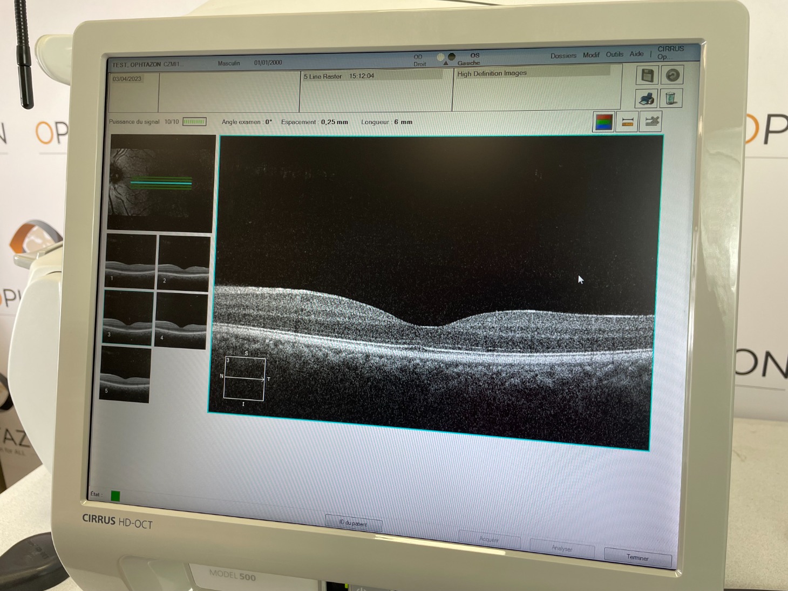Click the S-N-T-I scan orientation overlay box

pyautogui.click(x=244, y=378)
